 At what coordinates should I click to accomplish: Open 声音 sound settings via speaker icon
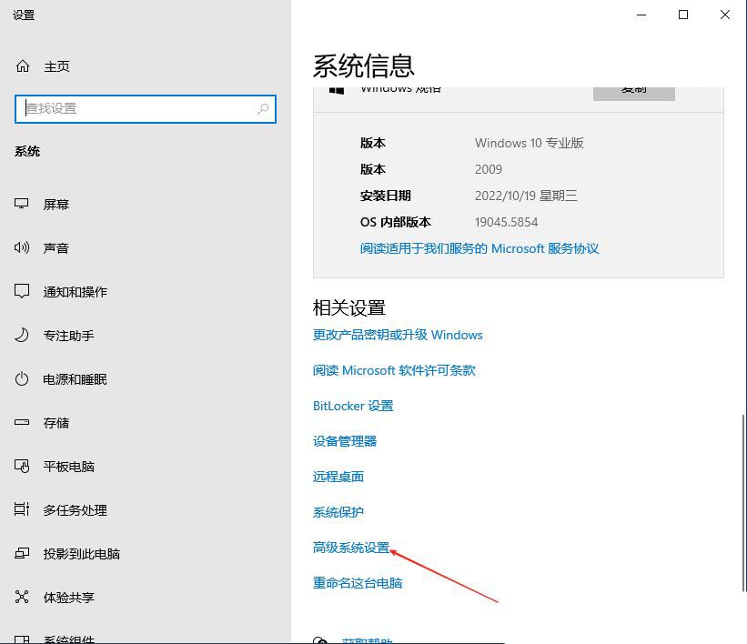click(x=23, y=247)
